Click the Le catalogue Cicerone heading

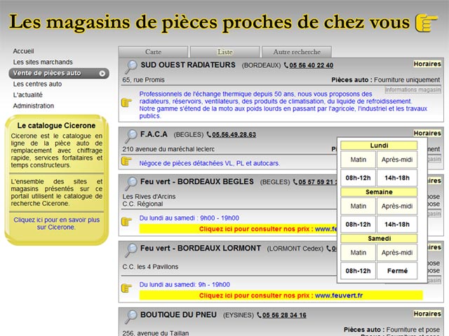(x=56, y=125)
